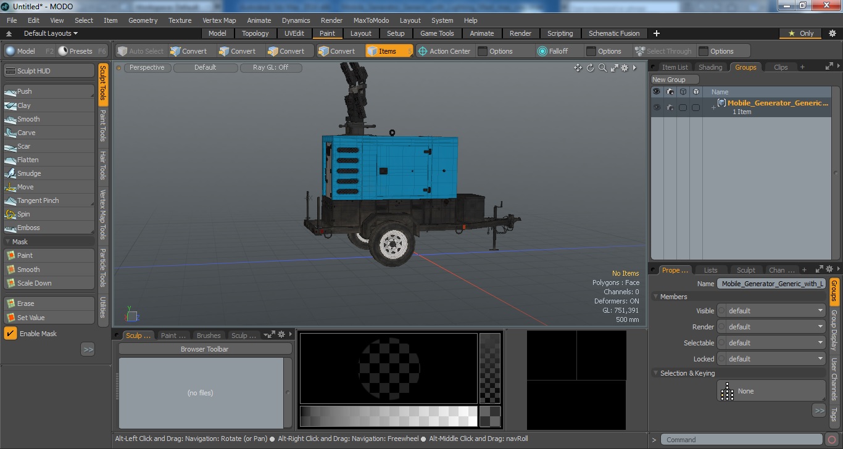The image size is (843, 449).
Task: Select the Emboss sculpt tool
Action: click(x=49, y=228)
